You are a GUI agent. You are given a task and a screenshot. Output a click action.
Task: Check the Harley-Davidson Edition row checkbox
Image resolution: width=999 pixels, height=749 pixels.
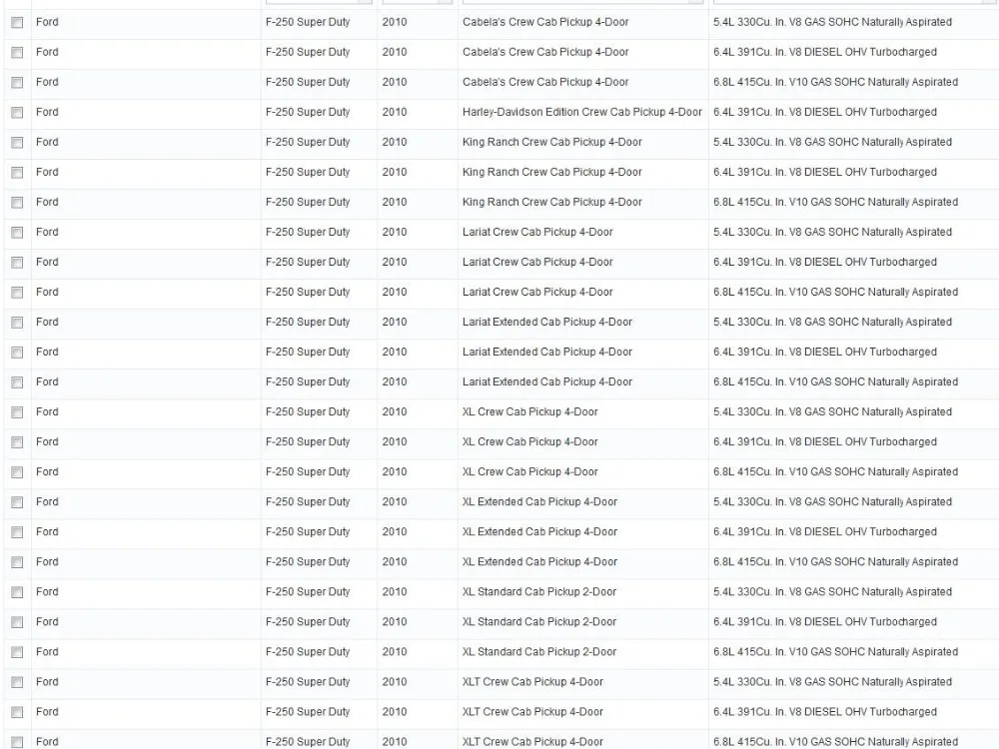tap(17, 113)
